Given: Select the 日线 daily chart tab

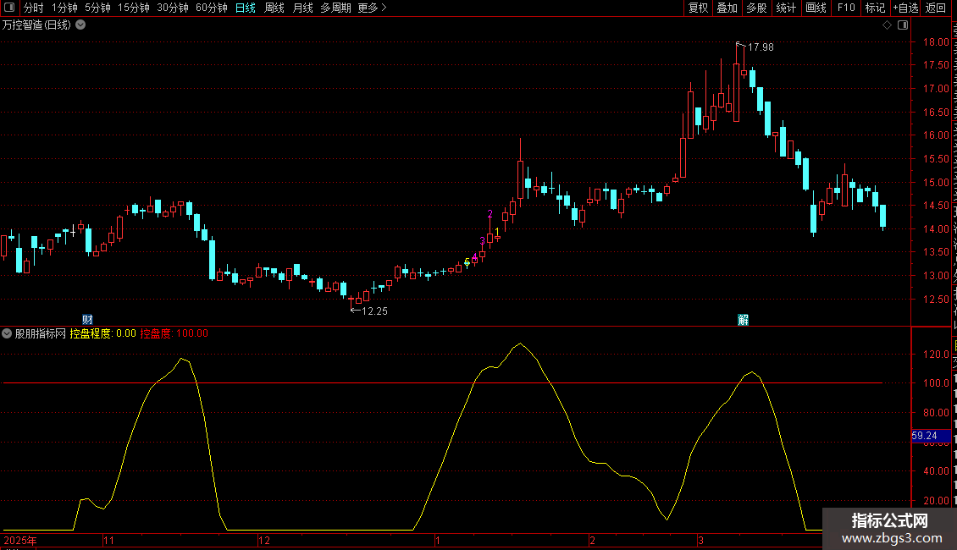Looking at the screenshot, I should tap(246, 8).
